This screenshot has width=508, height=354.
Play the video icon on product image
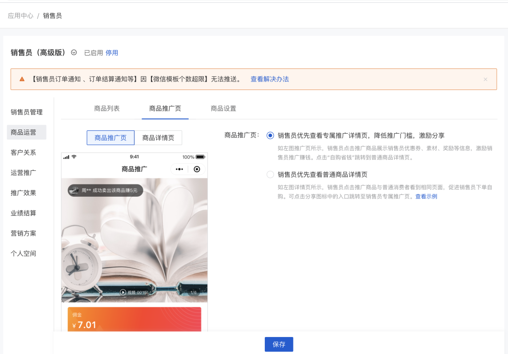123,292
